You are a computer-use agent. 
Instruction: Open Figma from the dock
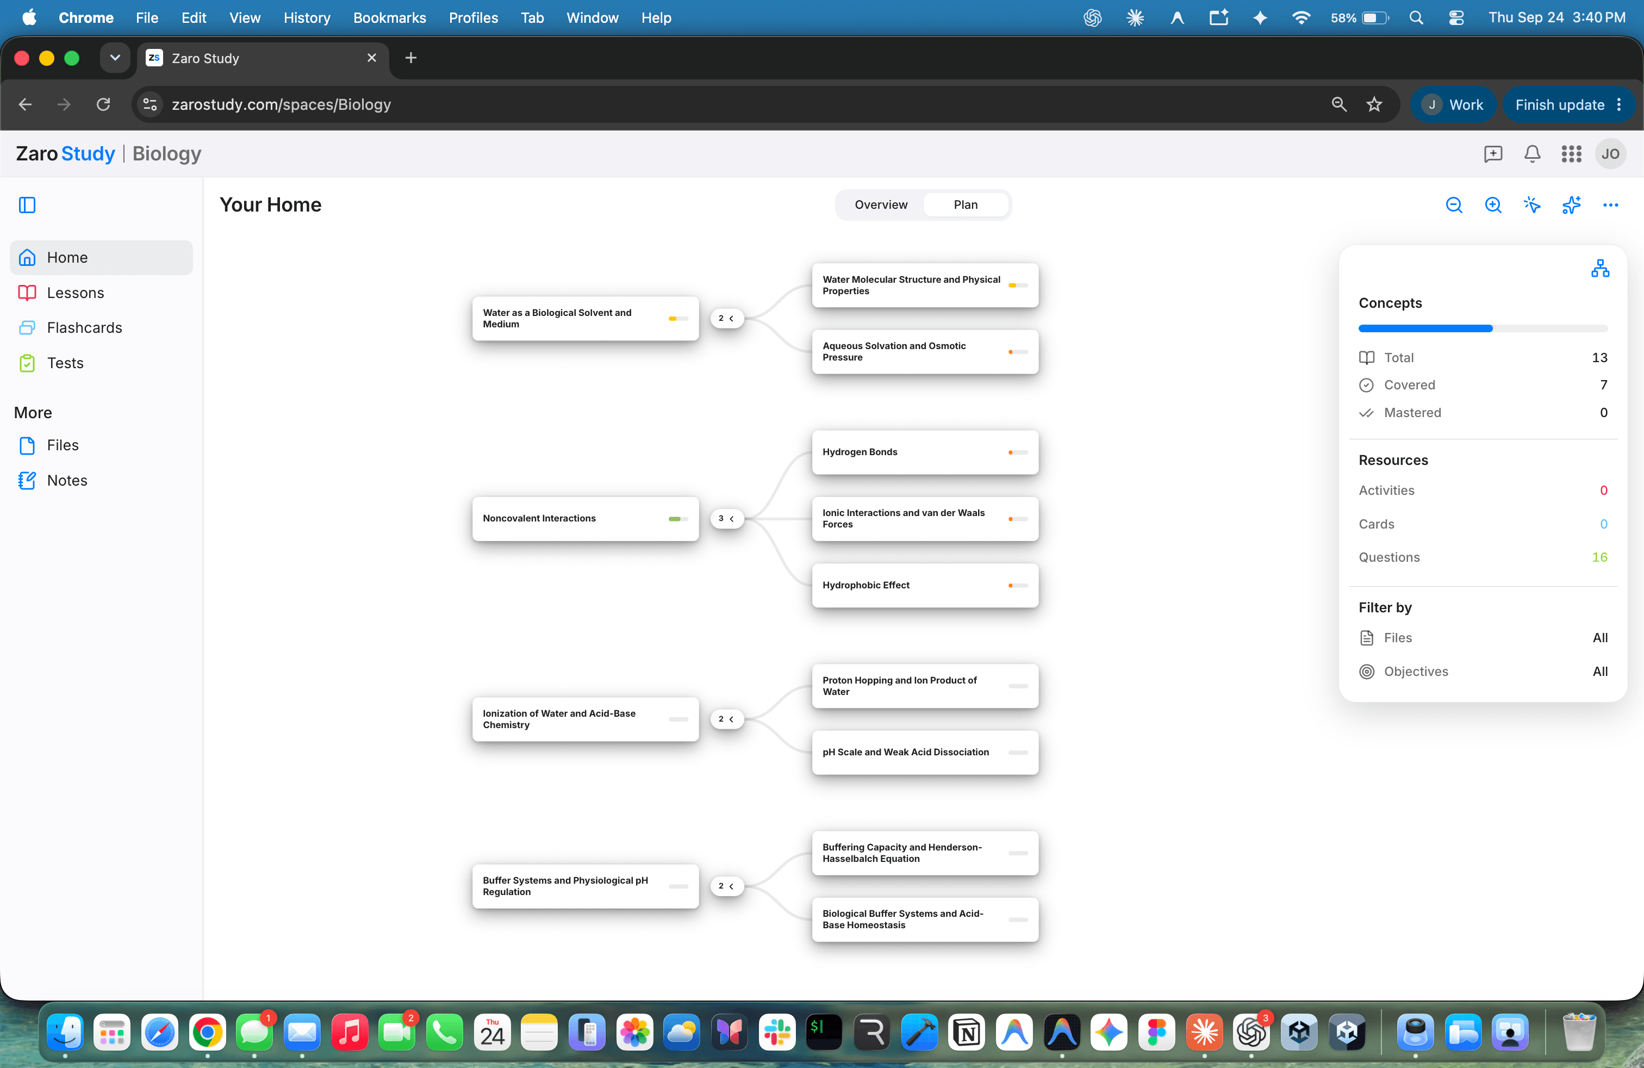click(x=1157, y=1032)
